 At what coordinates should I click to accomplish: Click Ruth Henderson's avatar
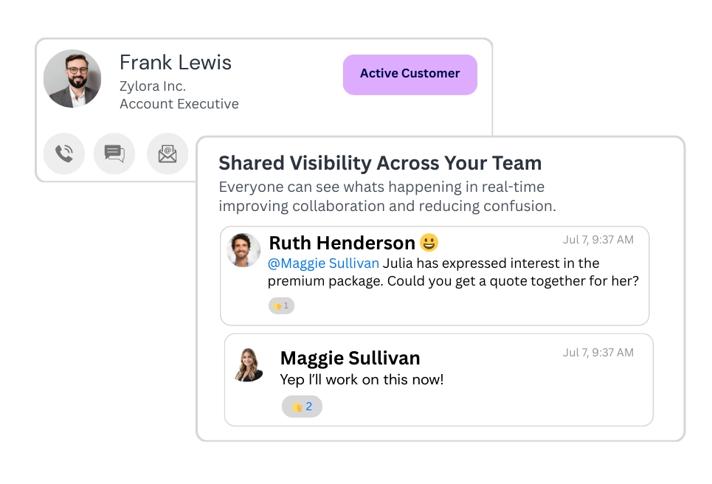(x=243, y=250)
